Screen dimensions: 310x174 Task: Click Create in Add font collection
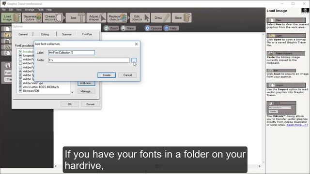click(107, 75)
